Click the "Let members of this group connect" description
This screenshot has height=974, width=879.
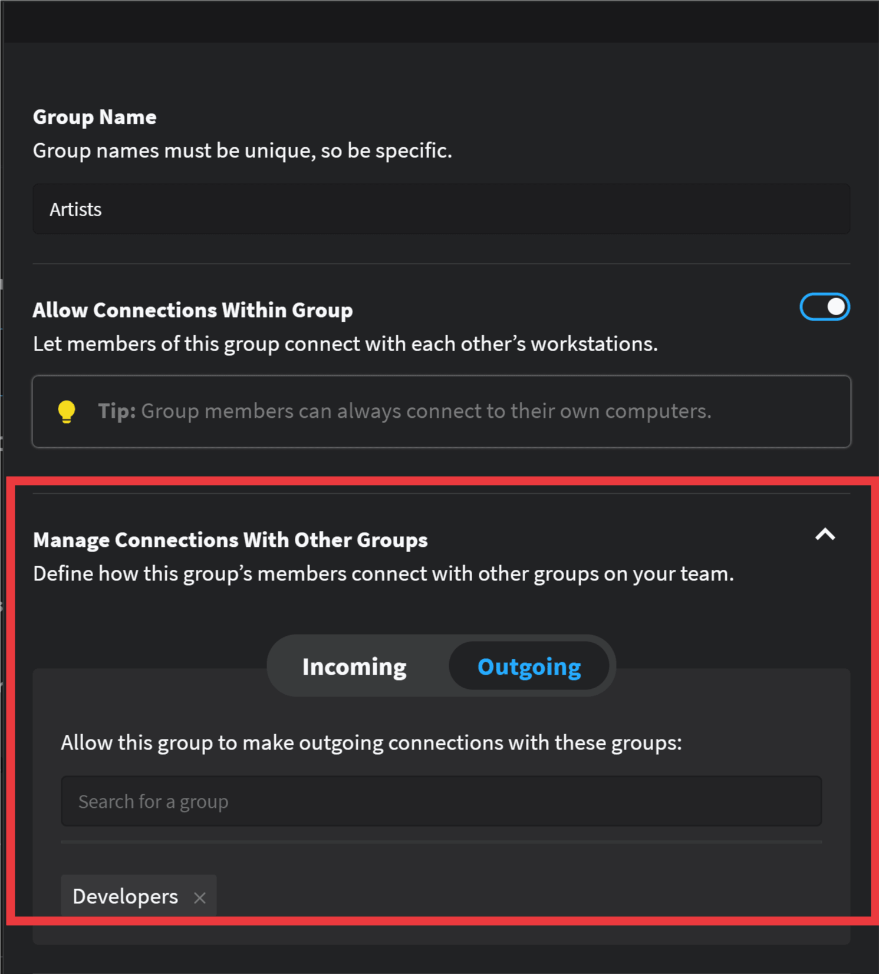[345, 344]
